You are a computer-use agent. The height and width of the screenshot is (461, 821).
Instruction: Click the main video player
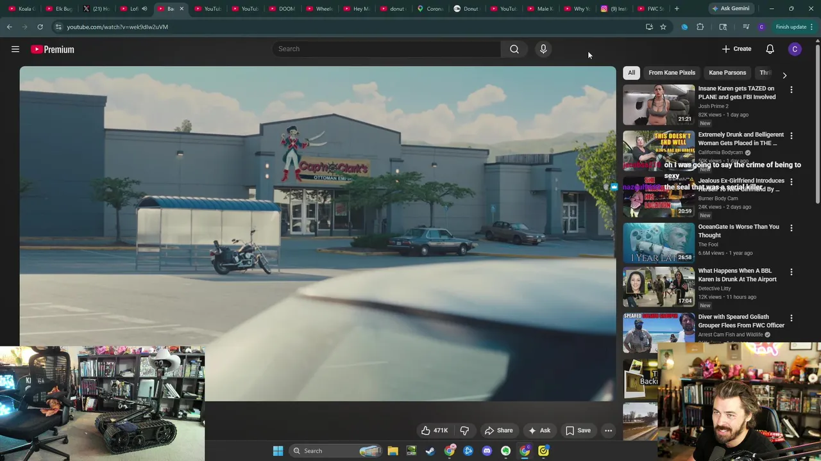pos(317,234)
